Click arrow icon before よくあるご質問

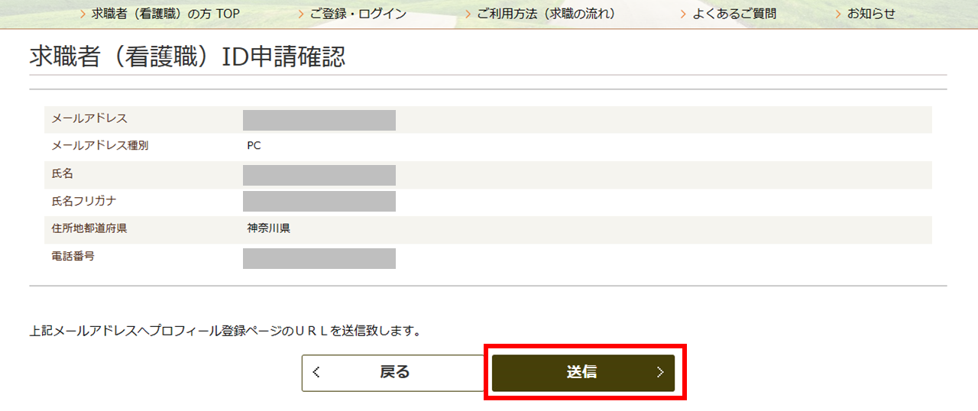pos(685,14)
